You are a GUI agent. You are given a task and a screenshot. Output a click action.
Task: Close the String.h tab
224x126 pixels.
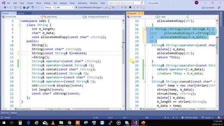15,13
